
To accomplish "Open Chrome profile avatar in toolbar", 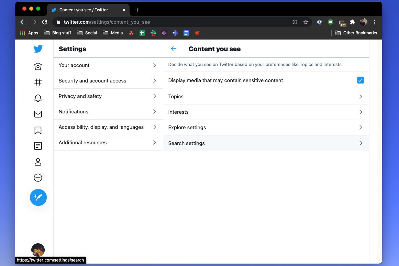I will (364, 22).
